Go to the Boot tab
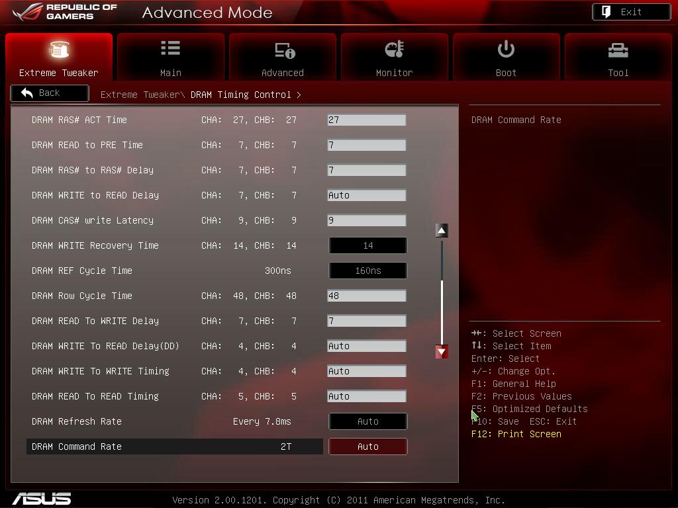Image resolution: width=678 pixels, height=508 pixels. 506,57
